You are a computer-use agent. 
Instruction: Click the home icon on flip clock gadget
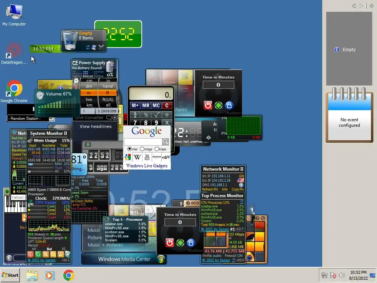(88, 144)
